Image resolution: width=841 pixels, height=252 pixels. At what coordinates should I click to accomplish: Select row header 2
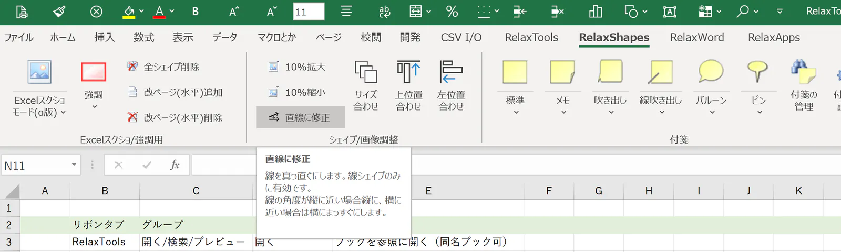click(9, 225)
